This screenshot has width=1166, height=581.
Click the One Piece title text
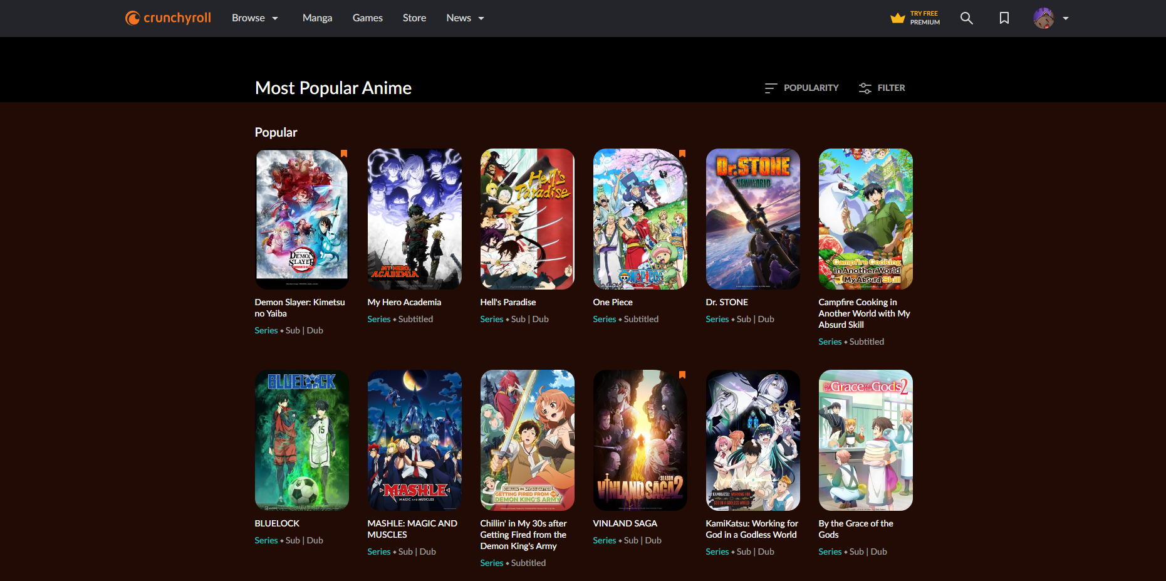(613, 302)
